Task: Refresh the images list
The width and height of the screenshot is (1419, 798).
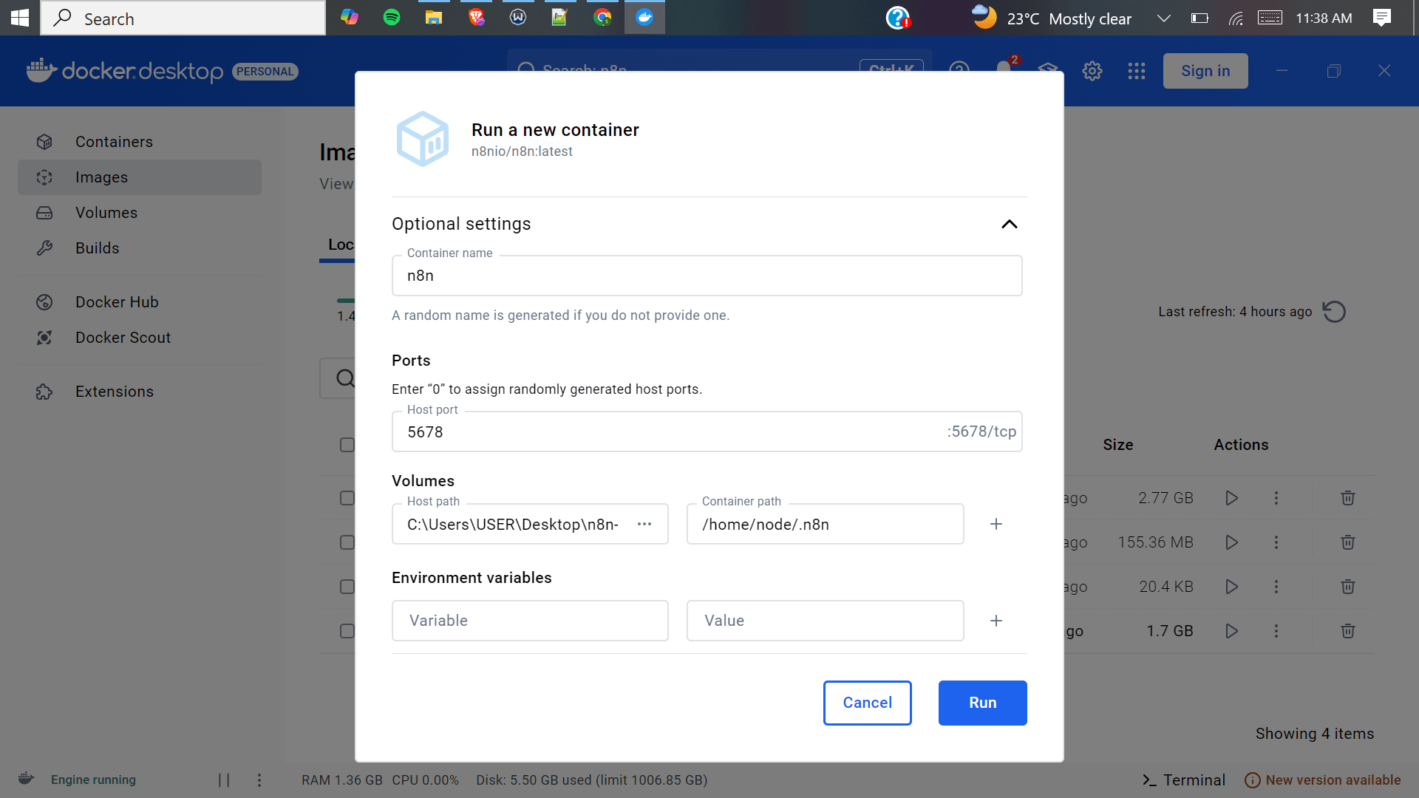Action: [1334, 312]
